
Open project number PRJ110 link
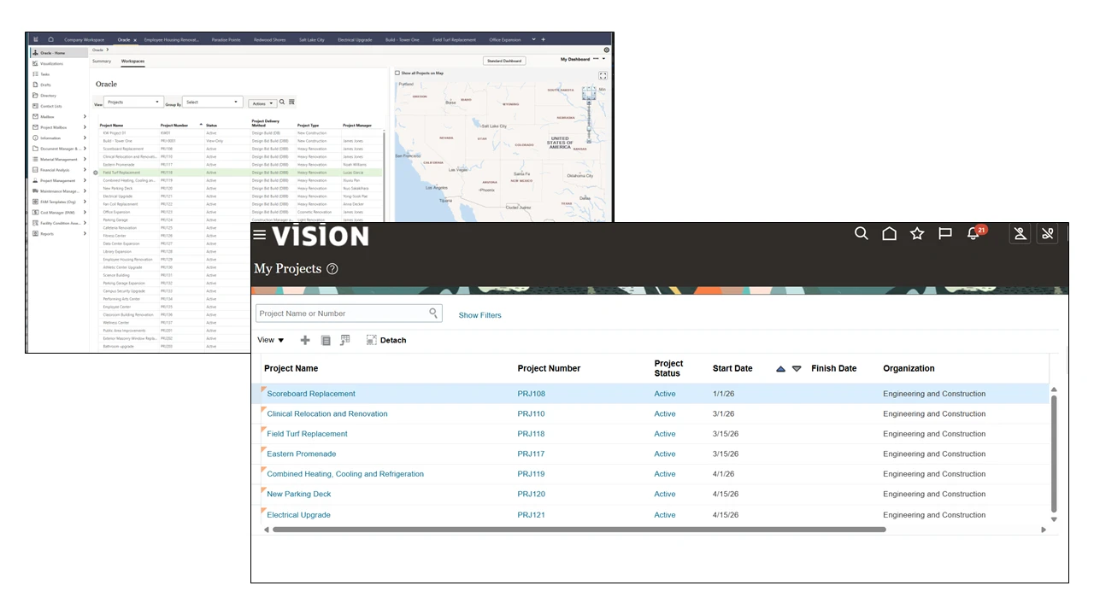(x=531, y=414)
